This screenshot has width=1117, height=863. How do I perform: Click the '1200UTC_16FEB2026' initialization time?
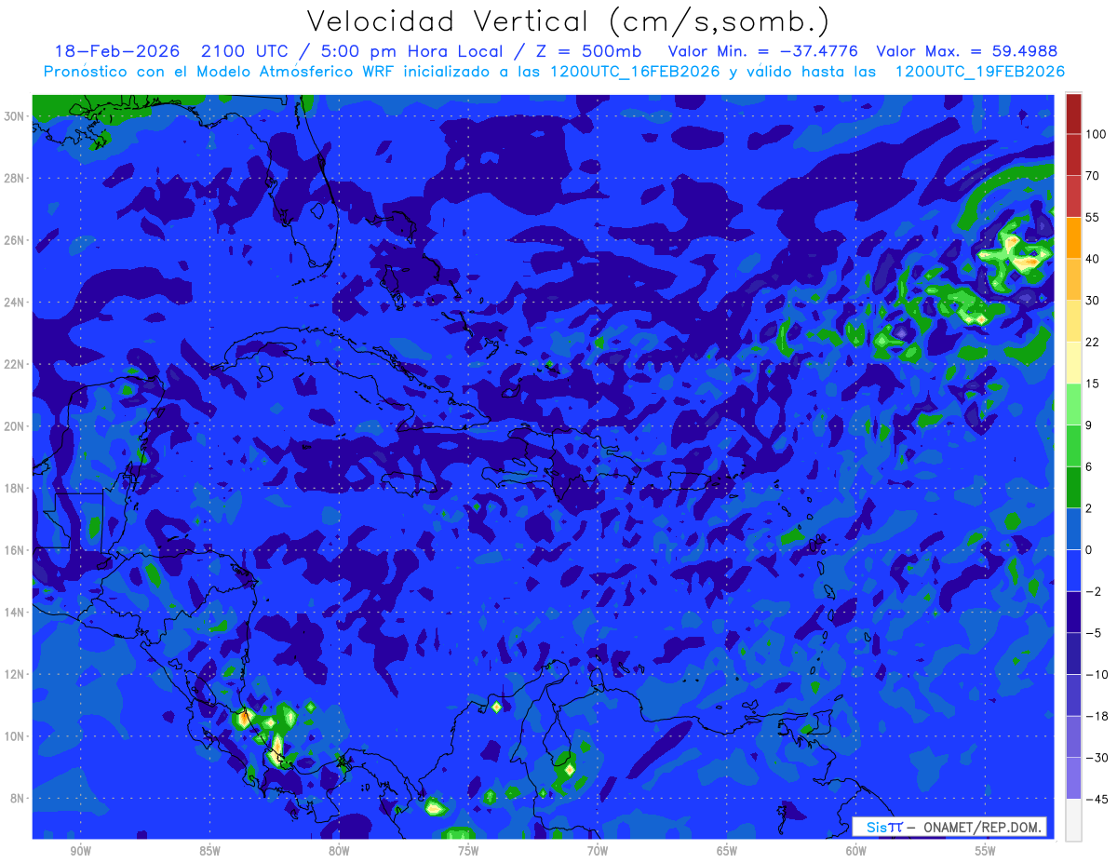coord(636,72)
